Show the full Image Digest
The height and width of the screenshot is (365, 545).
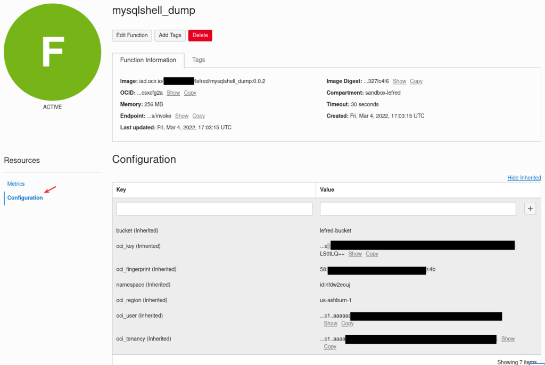pos(399,81)
